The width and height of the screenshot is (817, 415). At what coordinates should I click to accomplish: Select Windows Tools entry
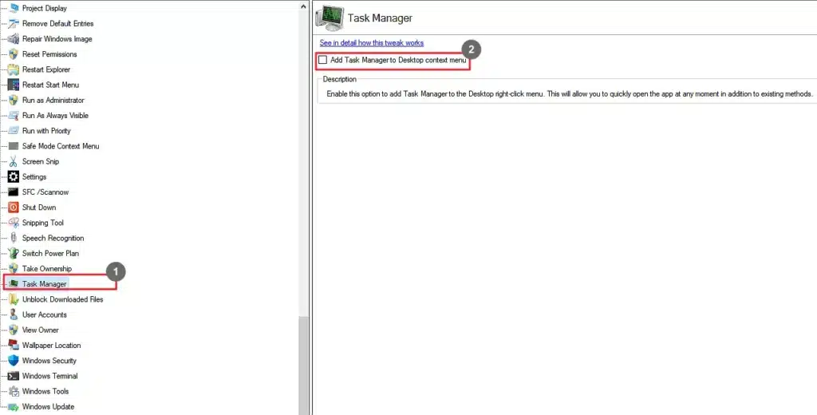pyautogui.click(x=45, y=392)
